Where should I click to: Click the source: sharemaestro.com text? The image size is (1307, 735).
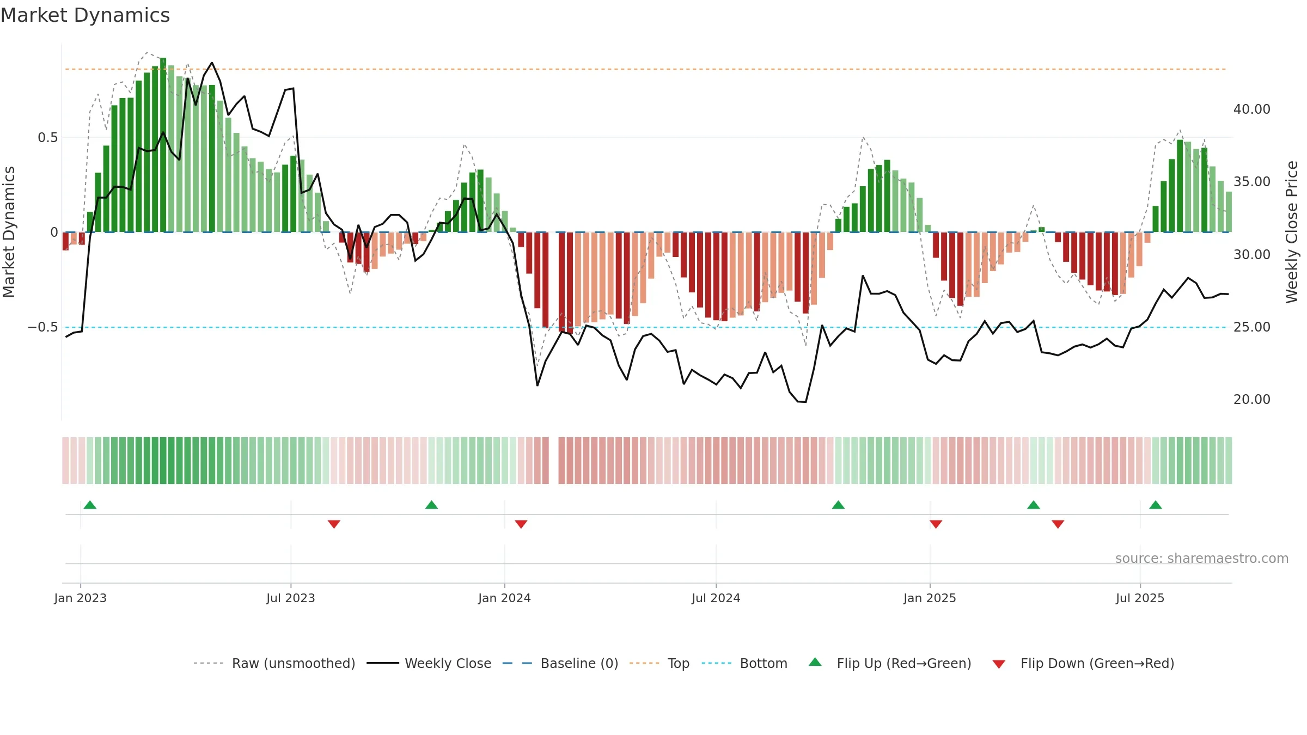tap(1202, 558)
